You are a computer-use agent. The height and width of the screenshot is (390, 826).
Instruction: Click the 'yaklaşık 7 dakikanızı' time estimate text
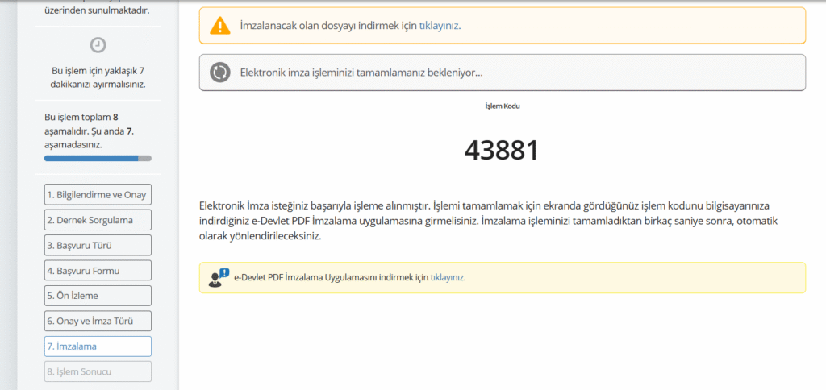(x=98, y=77)
